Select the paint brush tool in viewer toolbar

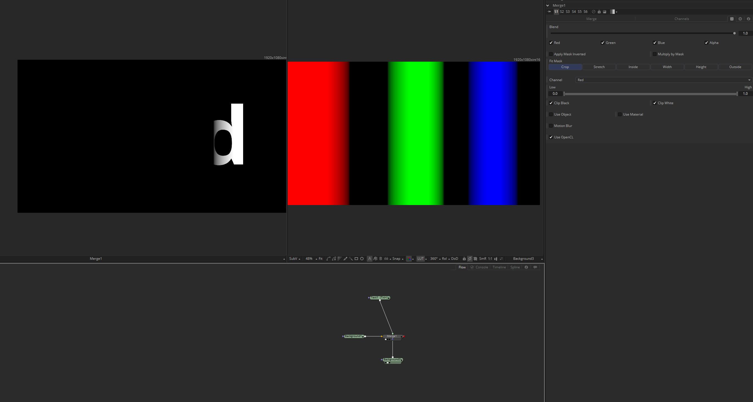[x=345, y=259]
